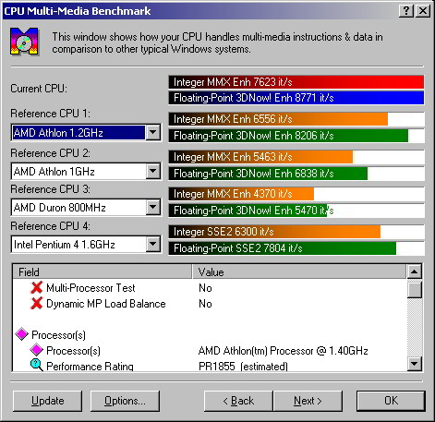Open the Reference CPU 4 dropdown arrow

[x=153, y=245]
